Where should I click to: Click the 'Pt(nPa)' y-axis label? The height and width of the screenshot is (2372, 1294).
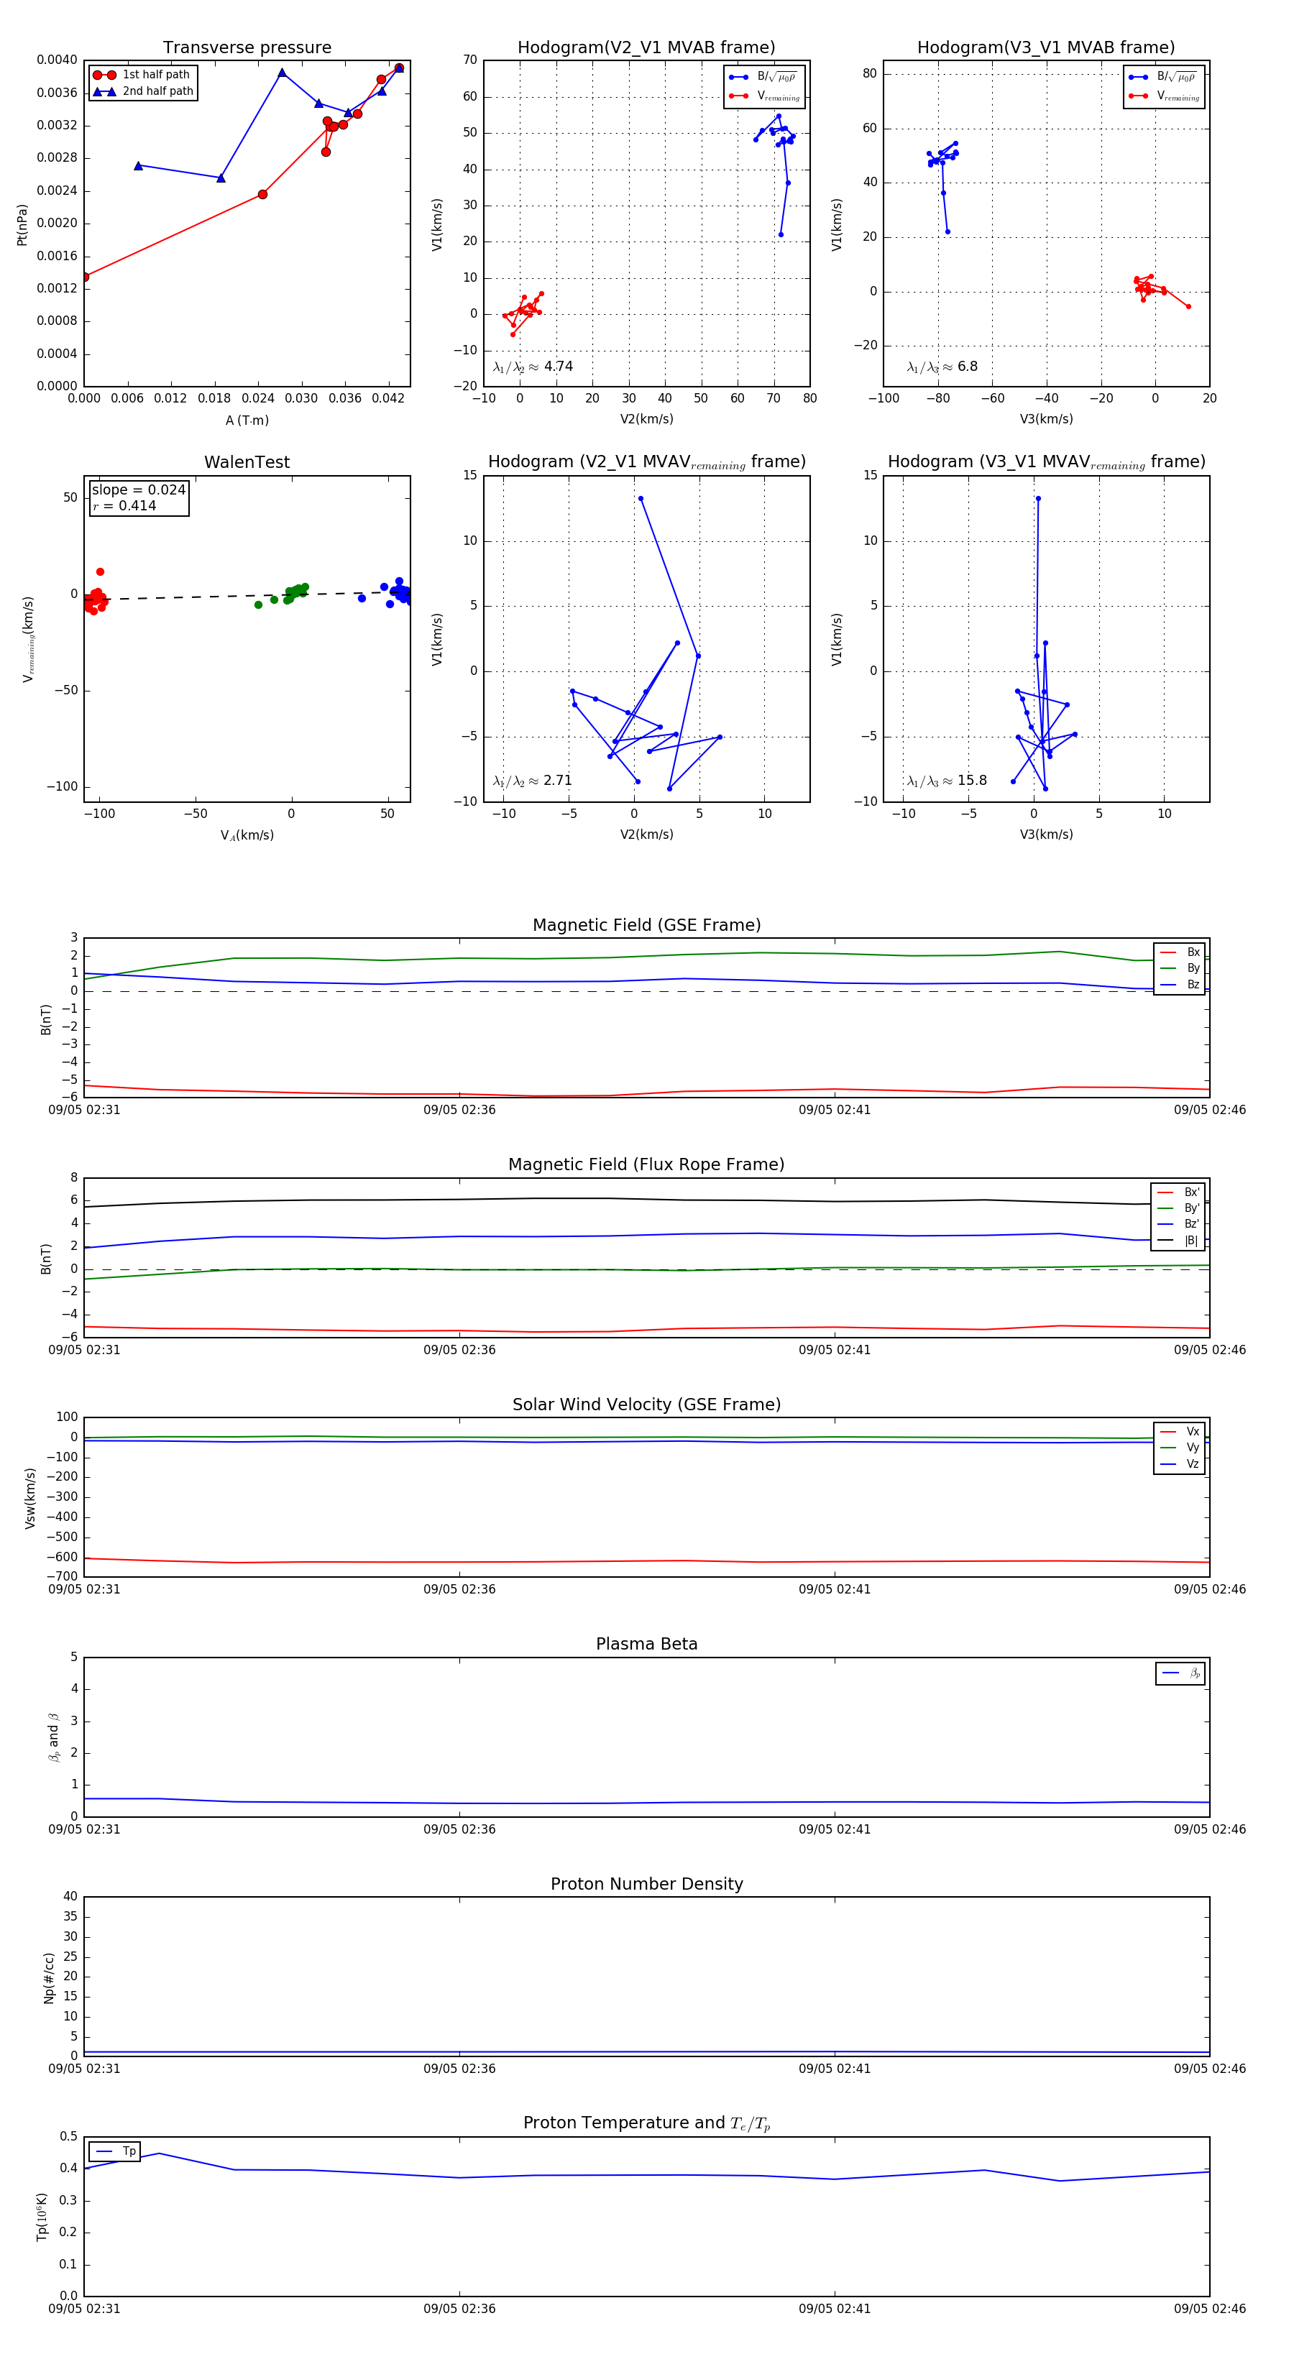coord(22,225)
